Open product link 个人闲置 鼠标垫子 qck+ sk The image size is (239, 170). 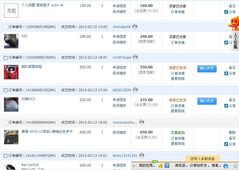coord(42,5)
